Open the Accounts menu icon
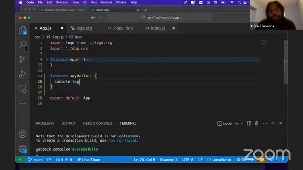303x170 pixels. point(22,134)
